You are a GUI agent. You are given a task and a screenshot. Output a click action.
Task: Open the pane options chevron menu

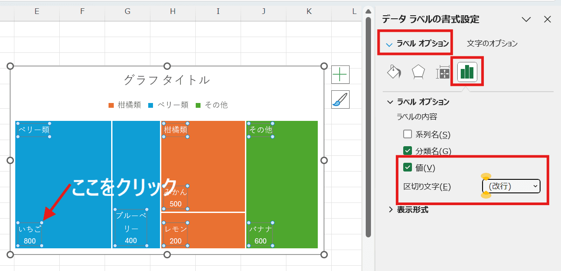tap(526, 19)
